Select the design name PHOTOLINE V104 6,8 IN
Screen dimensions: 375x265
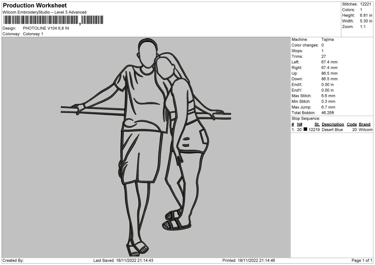(46, 28)
